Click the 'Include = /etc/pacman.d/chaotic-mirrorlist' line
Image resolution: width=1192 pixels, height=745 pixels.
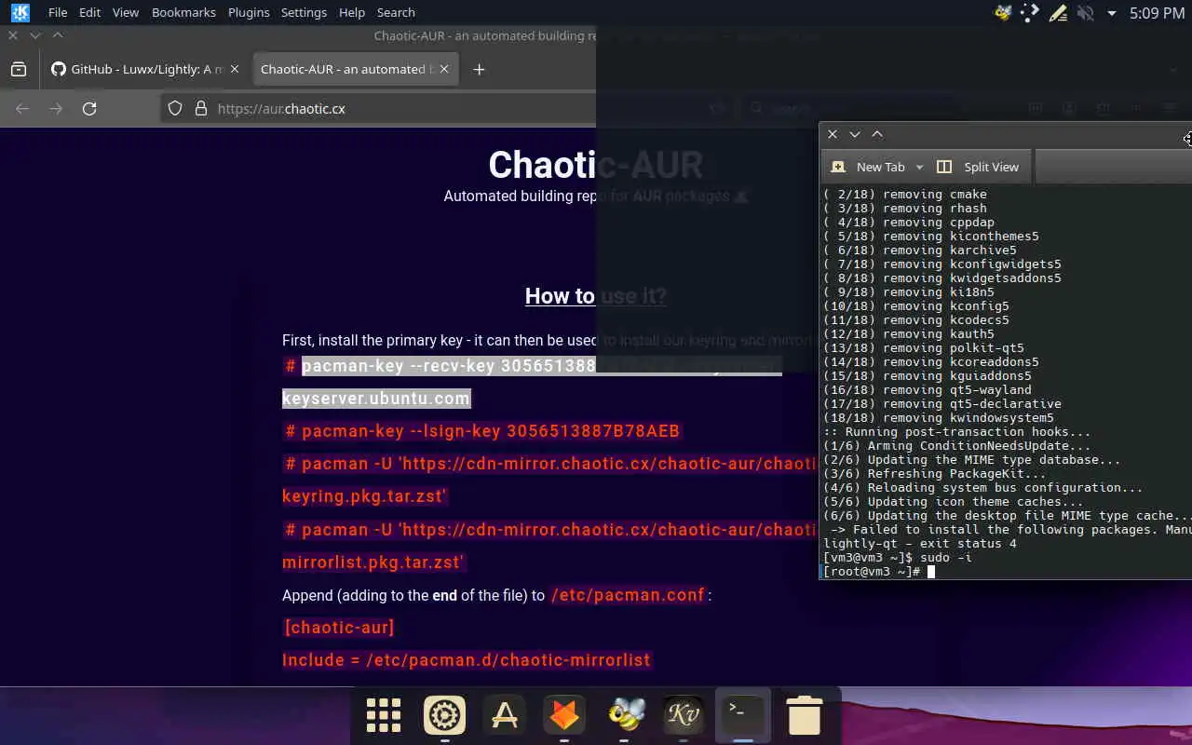point(467,660)
